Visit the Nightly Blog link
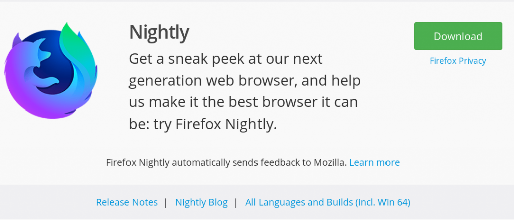The image size is (514, 220). (x=201, y=202)
